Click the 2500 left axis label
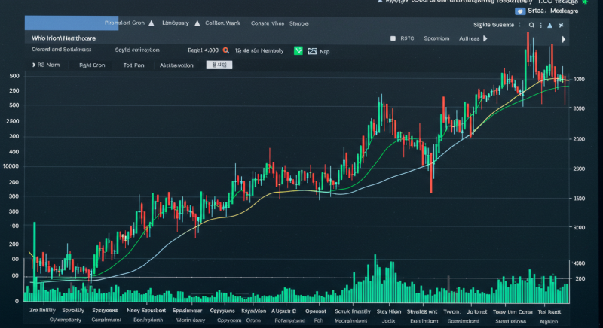 click(13, 121)
